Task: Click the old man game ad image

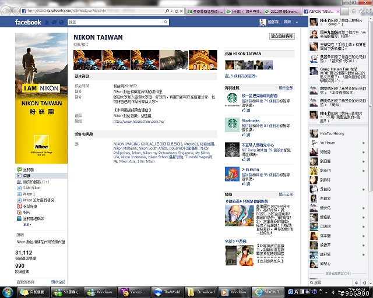Action: (x=240, y=215)
